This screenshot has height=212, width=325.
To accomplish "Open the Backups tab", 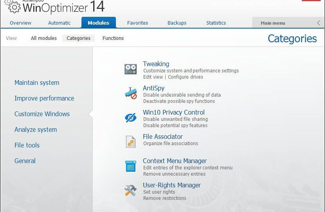I will point(177,23).
